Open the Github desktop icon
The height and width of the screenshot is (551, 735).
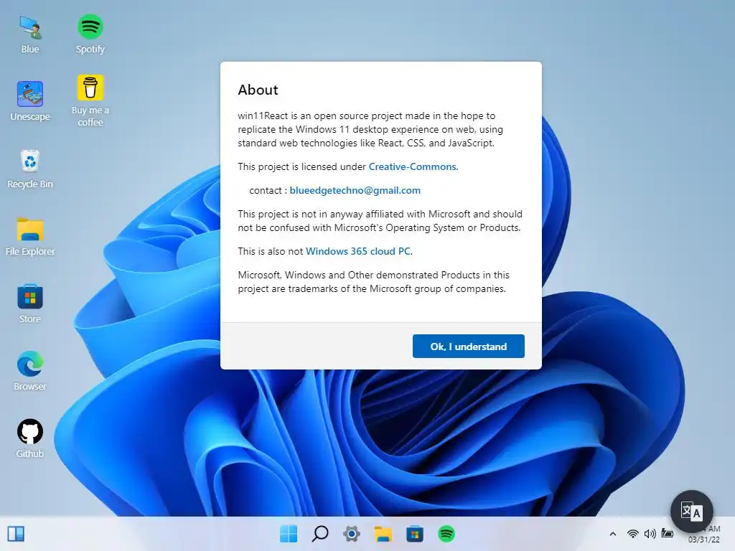30,438
